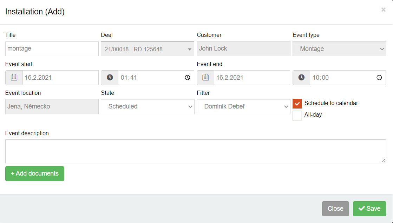
Task: Open time picker in 10:00 field
Action: (379, 78)
